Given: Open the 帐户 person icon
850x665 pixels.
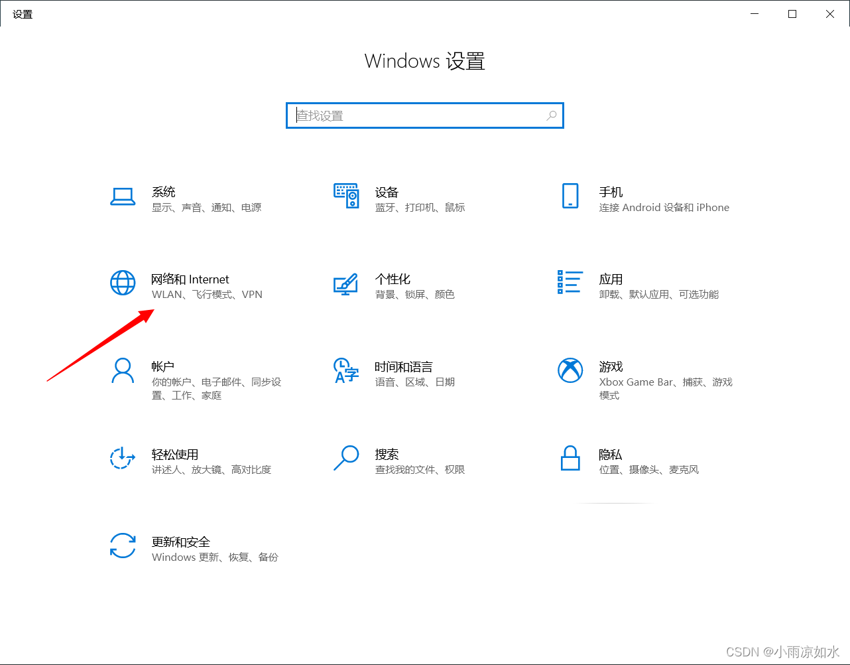Looking at the screenshot, I should 123,371.
